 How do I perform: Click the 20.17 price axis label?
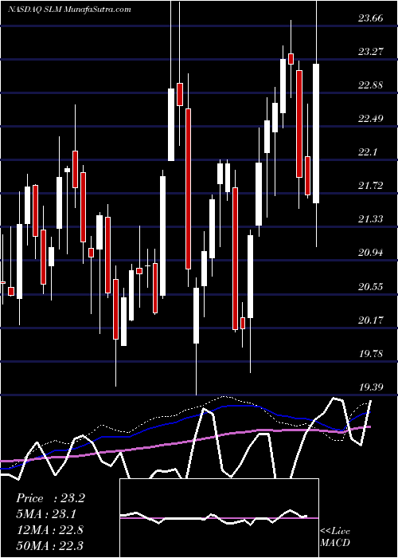point(370,320)
